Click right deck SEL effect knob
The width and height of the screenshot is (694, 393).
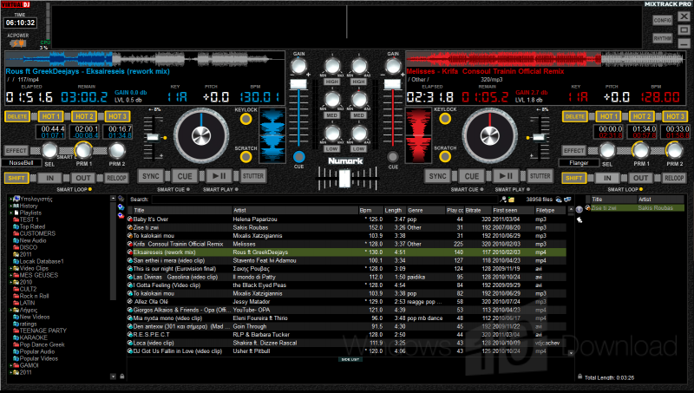pos(606,150)
